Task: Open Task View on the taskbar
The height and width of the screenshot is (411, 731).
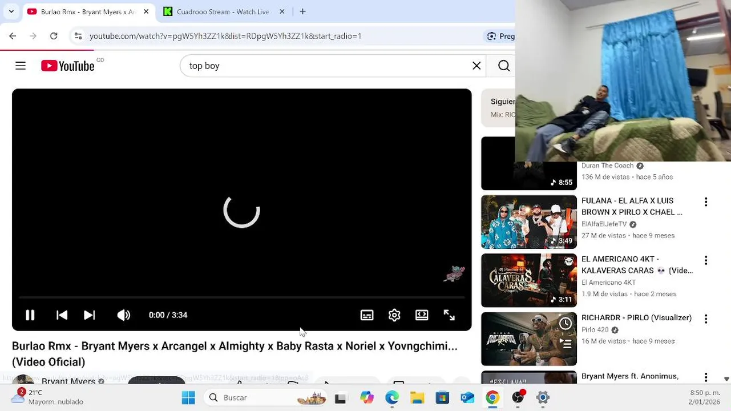Action: (x=340, y=398)
